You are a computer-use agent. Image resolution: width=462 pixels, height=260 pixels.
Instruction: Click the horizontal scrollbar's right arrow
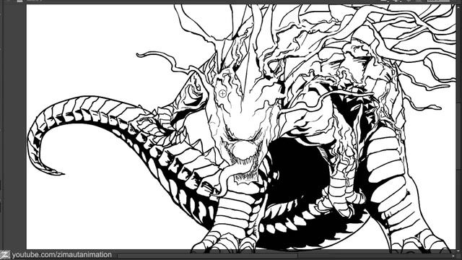(454, 256)
